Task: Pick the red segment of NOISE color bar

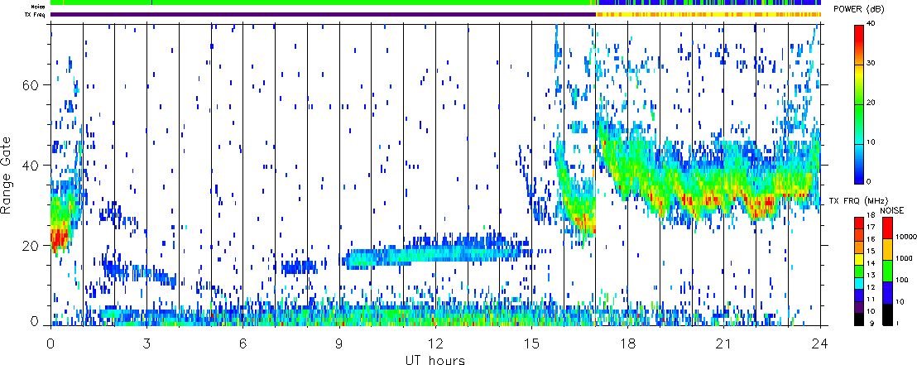Action: coord(886,228)
